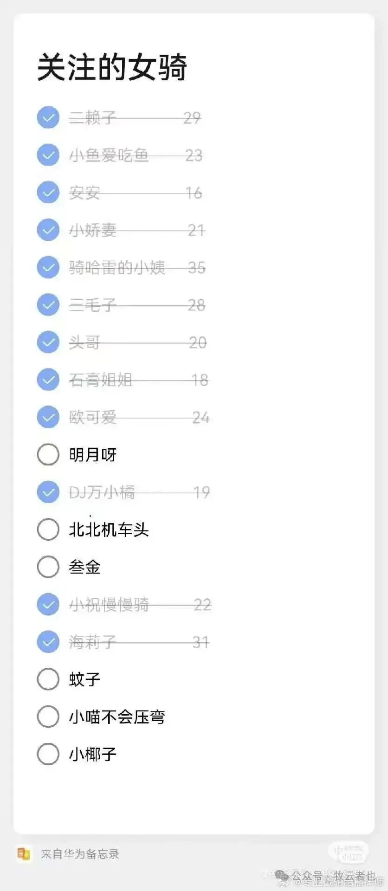Click the 关注的女骑 note title
Viewport: 388px width, 891px height.
[112, 67]
